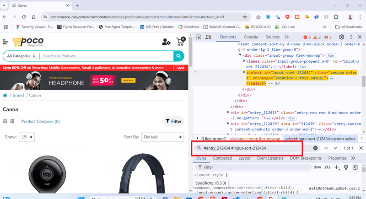Go to next search match arrow
The height and width of the screenshot is (199, 366).
(336, 148)
